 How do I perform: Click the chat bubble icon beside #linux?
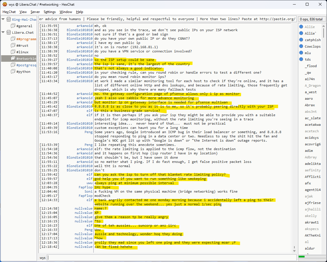[x=13, y=52]
